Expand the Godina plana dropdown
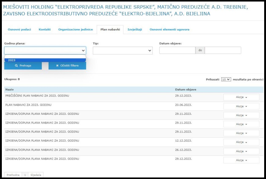Screen dimensions: 266x179 (45, 51)
